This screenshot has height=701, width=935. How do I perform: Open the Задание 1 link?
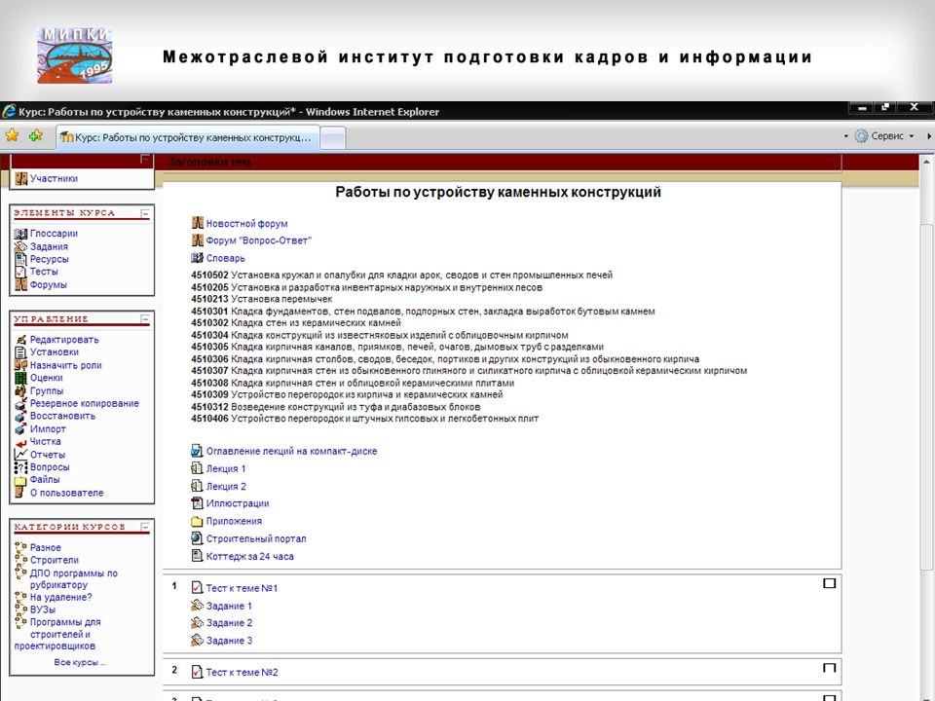click(x=229, y=606)
